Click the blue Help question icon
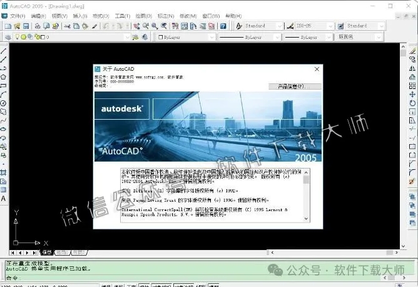This screenshot has height=287, width=418. [x=223, y=26]
